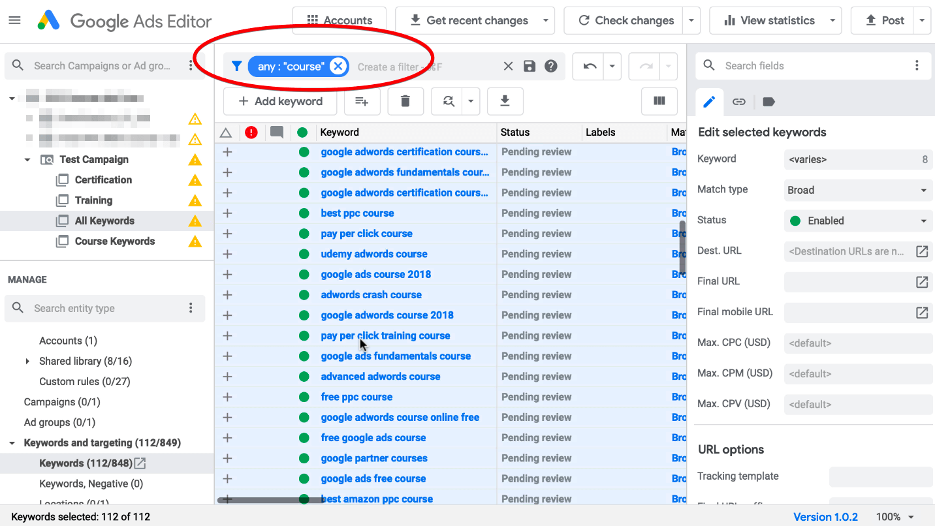Delete selected keywords with trash icon
Viewport: 935px width, 526px height.
405,101
